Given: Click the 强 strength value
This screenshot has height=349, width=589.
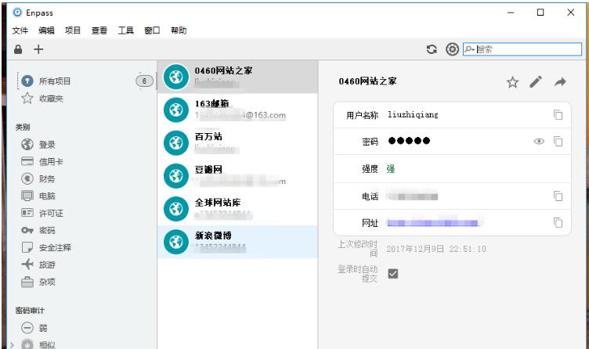Looking at the screenshot, I should 391,169.
